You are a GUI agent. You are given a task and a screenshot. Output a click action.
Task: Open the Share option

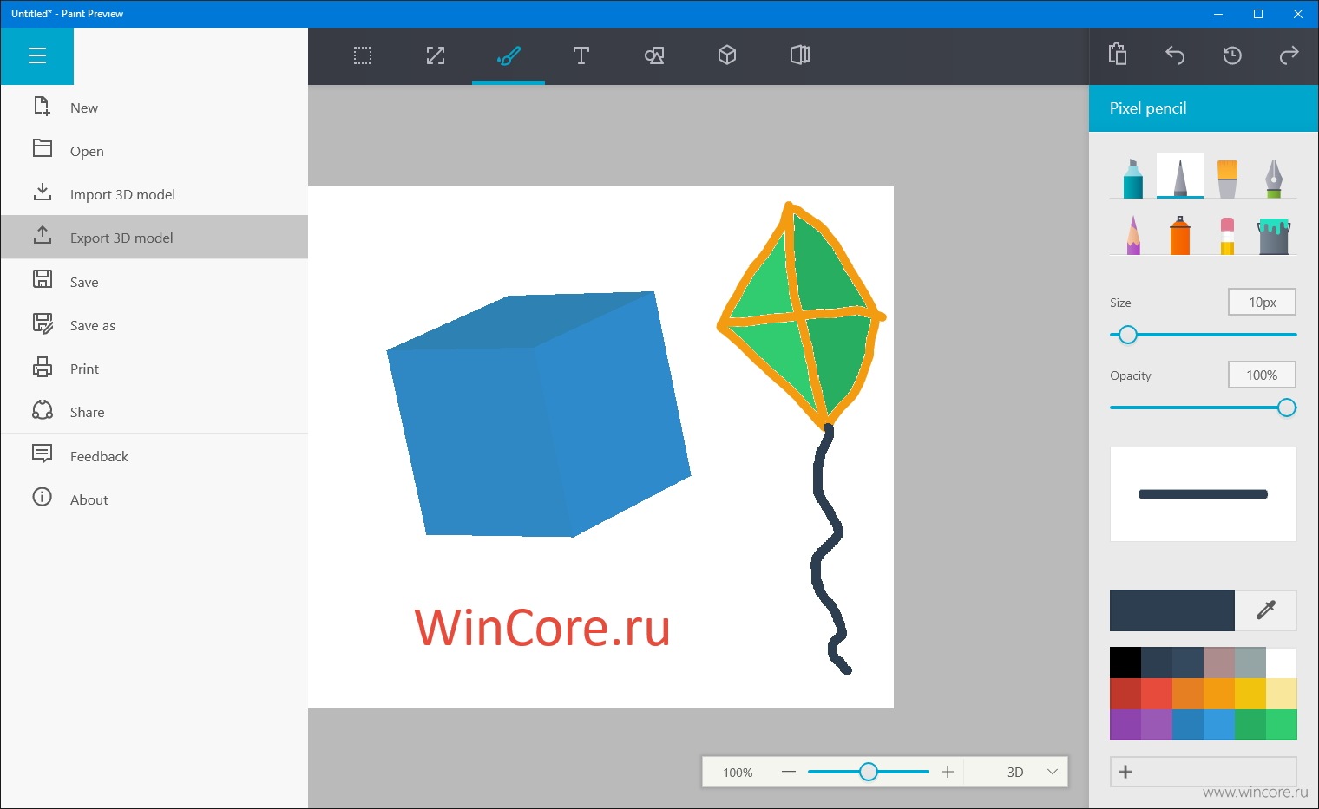(x=154, y=412)
